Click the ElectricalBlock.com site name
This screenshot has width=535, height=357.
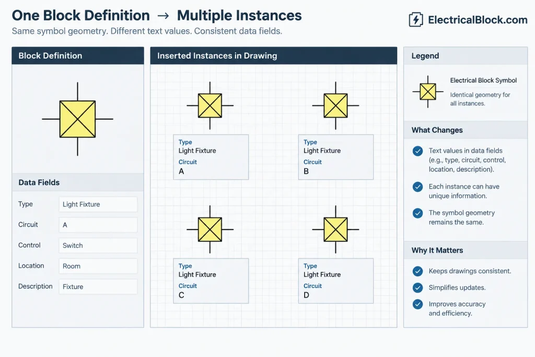478,20
